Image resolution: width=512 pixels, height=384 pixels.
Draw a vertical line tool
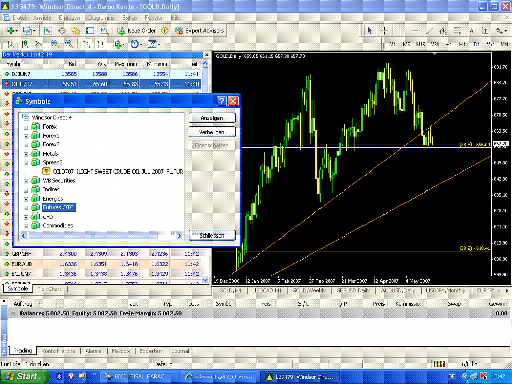401,31
